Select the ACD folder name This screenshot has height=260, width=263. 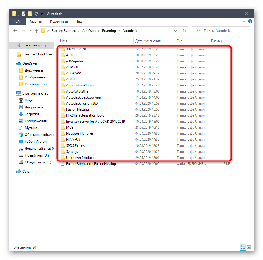tap(69, 55)
